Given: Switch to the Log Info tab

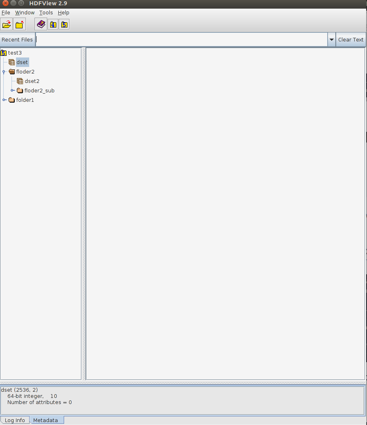Looking at the screenshot, I should [15, 420].
